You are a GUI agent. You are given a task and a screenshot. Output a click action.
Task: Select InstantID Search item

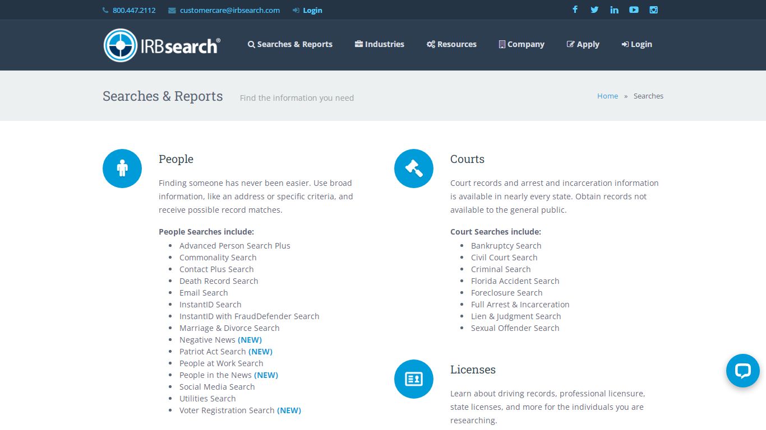[210, 305]
